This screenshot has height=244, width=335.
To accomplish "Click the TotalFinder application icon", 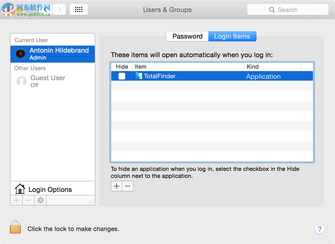I will click(x=139, y=76).
